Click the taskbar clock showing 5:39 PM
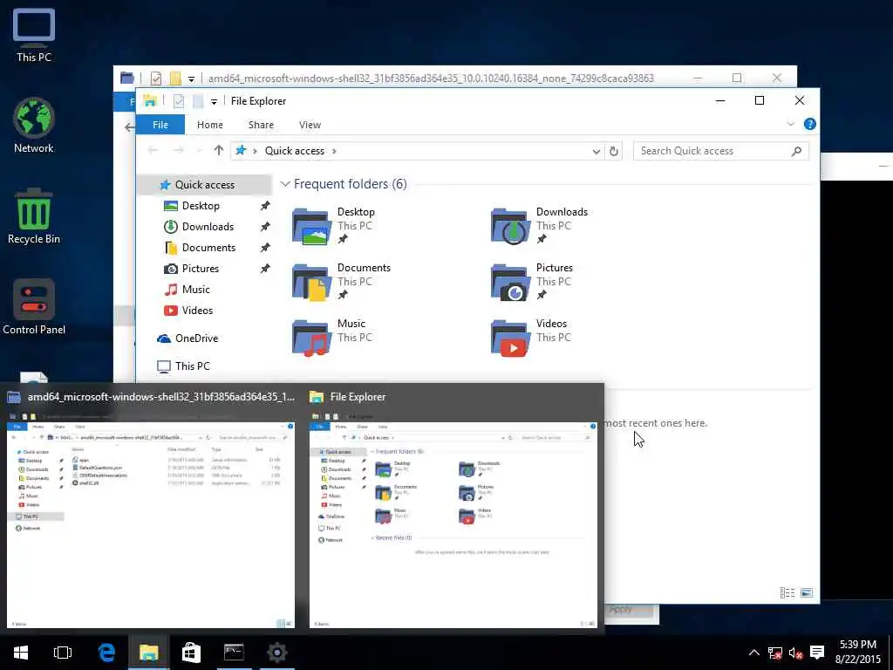 [858, 652]
